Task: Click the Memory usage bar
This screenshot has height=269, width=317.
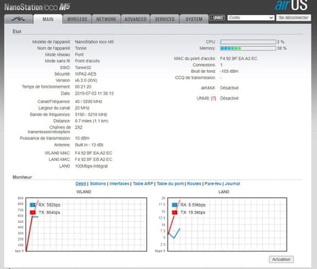Action: 248,48
